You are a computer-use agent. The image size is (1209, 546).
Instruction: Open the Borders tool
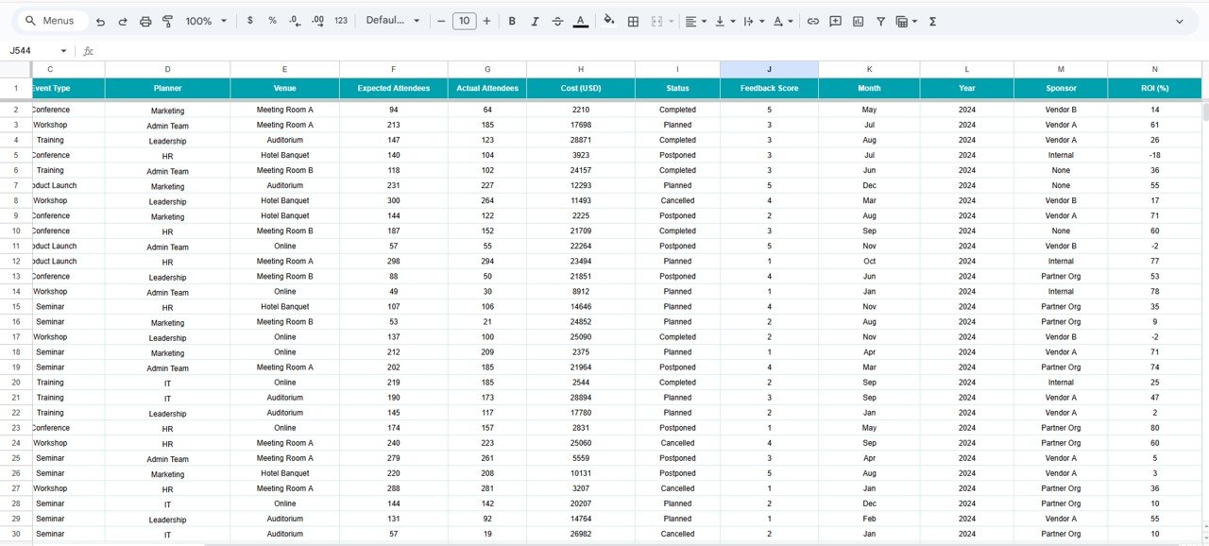pyautogui.click(x=633, y=21)
